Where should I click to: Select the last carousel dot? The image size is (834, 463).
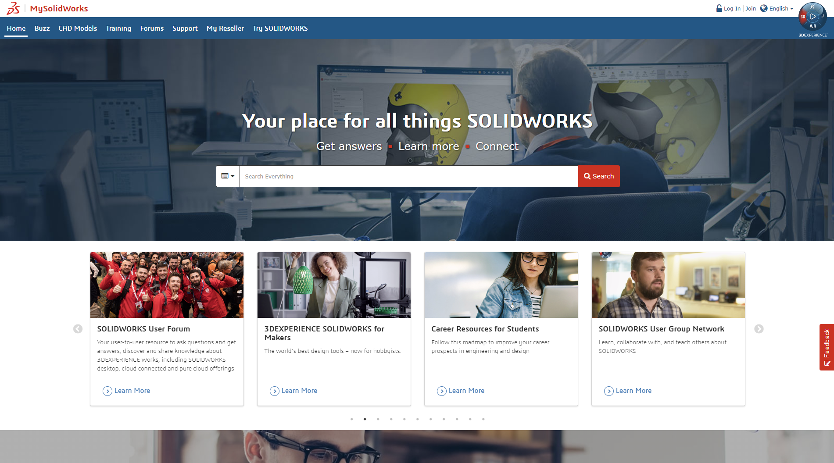[x=483, y=419]
